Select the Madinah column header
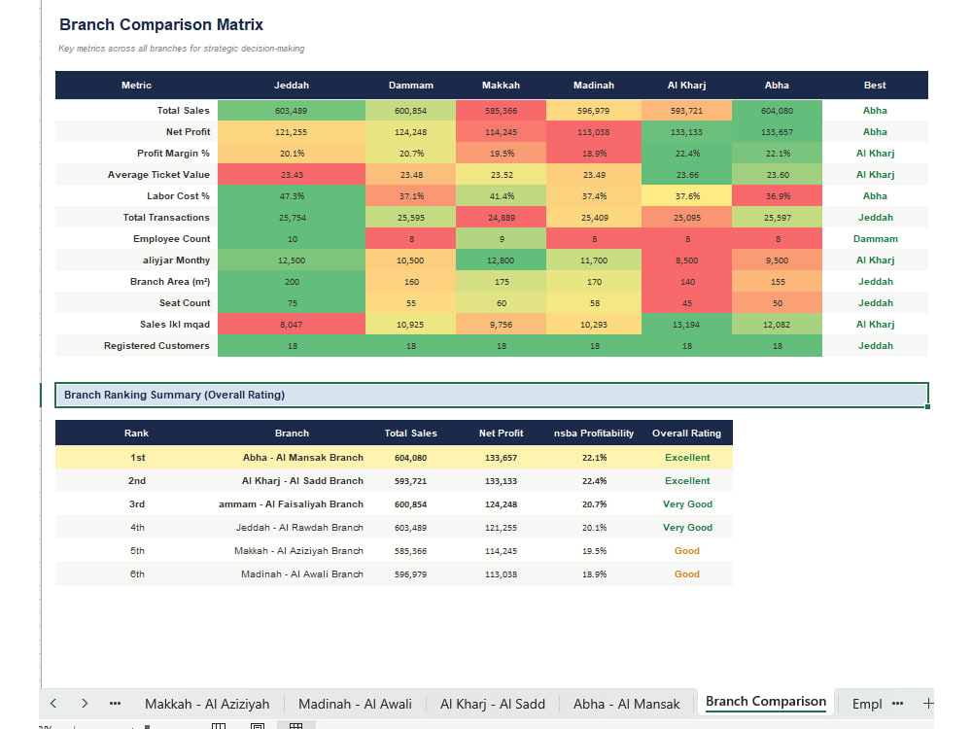Image resolution: width=972 pixels, height=729 pixels. click(594, 85)
